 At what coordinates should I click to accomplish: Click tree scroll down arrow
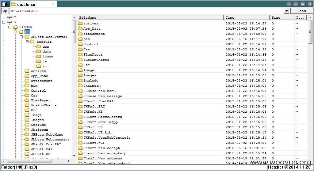pyautogui.click(x=74, y=156)
